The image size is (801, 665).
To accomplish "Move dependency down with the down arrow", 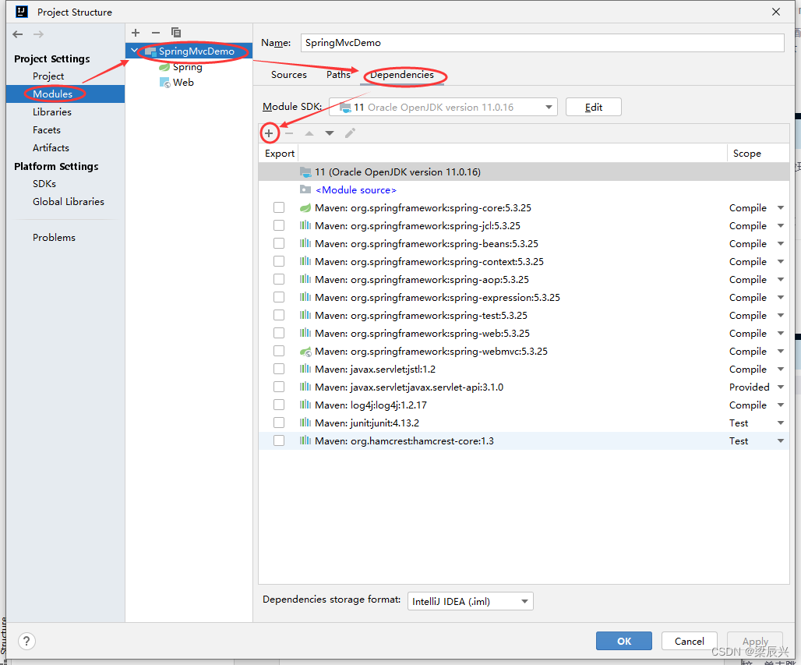I will (330, 133).
